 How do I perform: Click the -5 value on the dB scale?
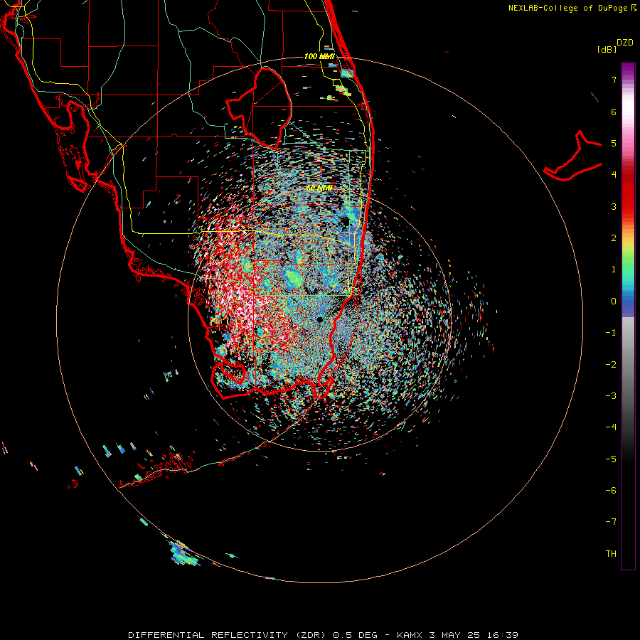[x=611, y=459]
